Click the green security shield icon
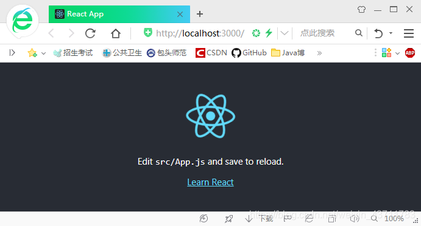This screenshot has height=226, width=421. [147, 32]
